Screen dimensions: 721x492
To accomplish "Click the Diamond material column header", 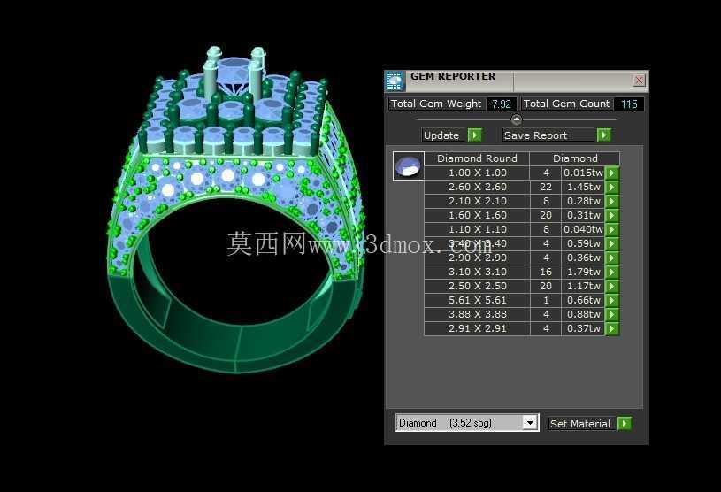I will click(575, 158).
